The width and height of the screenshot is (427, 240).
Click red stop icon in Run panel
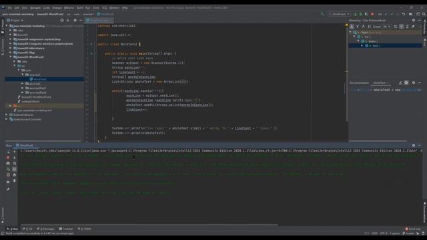pos(8,157)
